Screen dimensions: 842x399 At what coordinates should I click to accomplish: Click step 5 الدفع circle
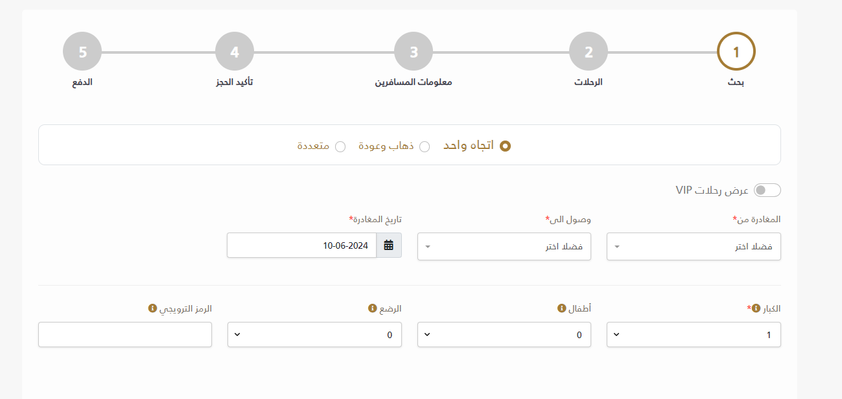(82, 51)
